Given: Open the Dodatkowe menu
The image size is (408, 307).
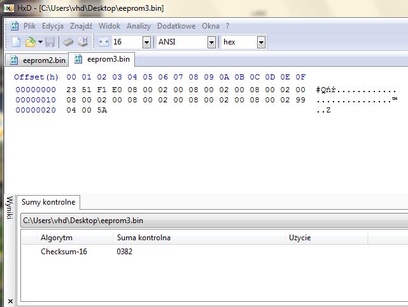Looking at the screenshot, I should pyautogui.click(x=176, y=26).
